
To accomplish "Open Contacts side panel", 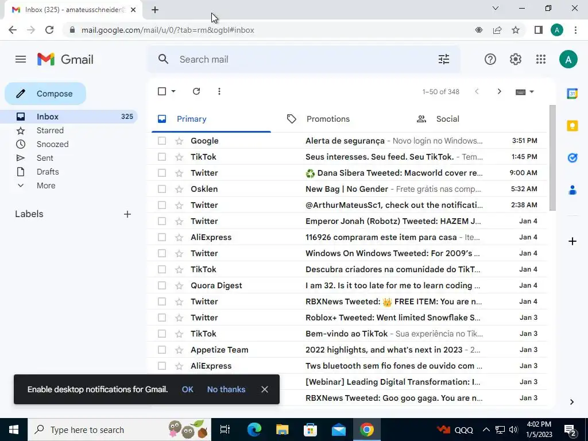I will point(572,190).
